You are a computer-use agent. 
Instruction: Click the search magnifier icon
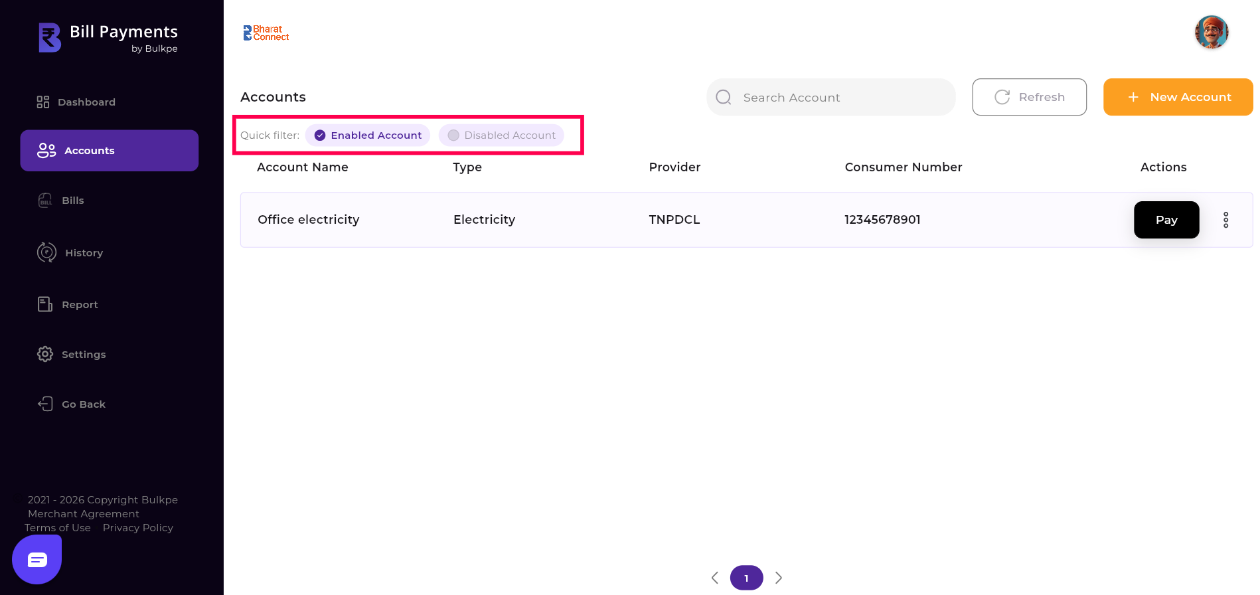click(724, 98)
